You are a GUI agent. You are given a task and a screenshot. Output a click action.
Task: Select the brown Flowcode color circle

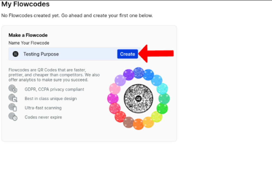[x=129, y=122]
